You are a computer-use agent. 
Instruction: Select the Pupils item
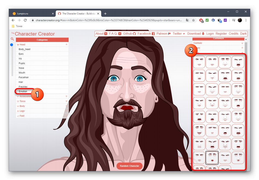pos(42,63)
